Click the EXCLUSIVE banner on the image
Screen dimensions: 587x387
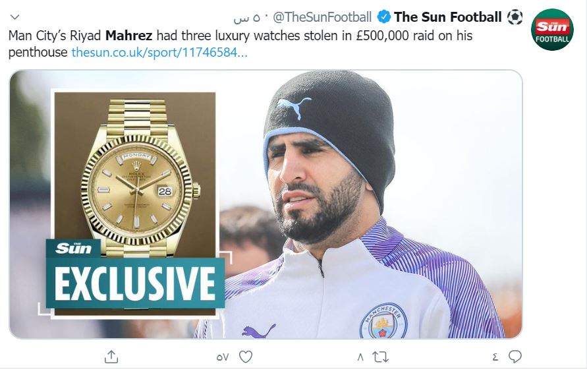pos(135,282)
